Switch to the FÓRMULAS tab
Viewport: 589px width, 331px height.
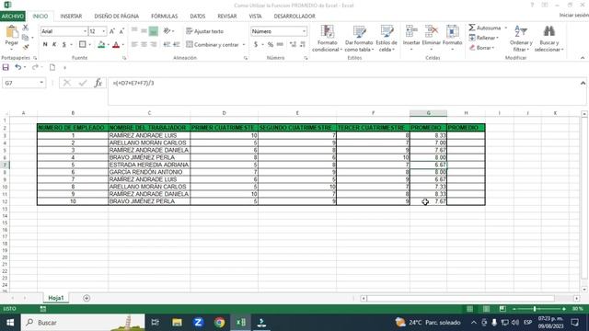coord(165,17)
